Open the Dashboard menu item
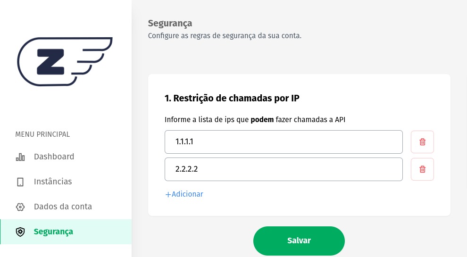This screenshot has width=467, height=257. point(54,157)
